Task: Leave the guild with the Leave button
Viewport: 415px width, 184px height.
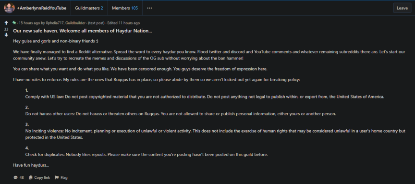Action: tap(402, 8)
